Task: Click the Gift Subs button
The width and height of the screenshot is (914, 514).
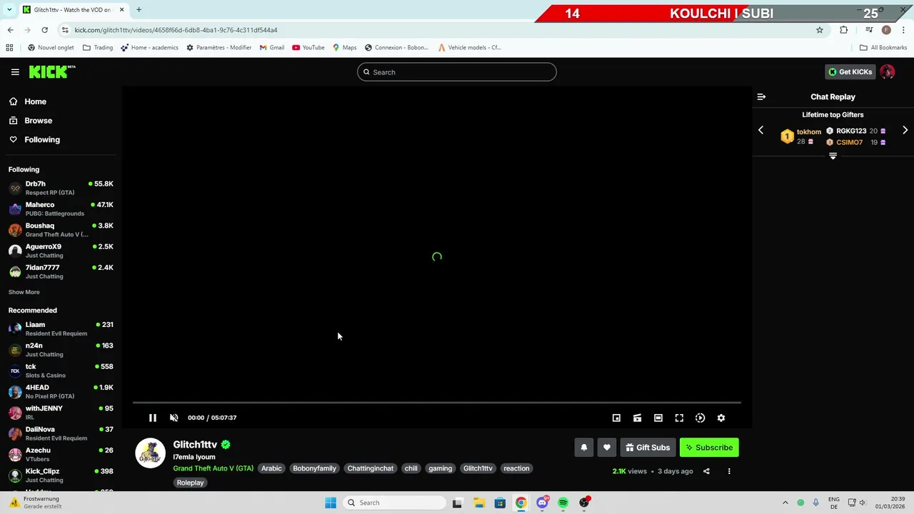Action: 648,448
